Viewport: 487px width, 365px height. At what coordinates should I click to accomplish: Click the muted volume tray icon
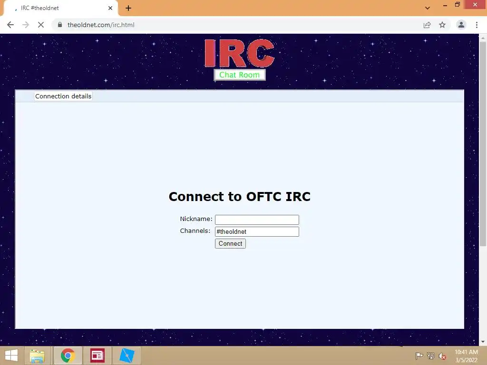[x=442, y=356]
